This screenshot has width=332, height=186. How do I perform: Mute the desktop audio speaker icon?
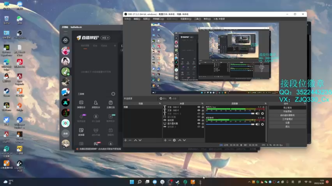click(257, 124)
